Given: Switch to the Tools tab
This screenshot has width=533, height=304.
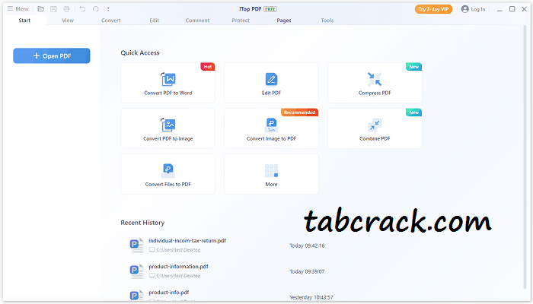Looking at the screenshot, I should (x=327, y=21).
